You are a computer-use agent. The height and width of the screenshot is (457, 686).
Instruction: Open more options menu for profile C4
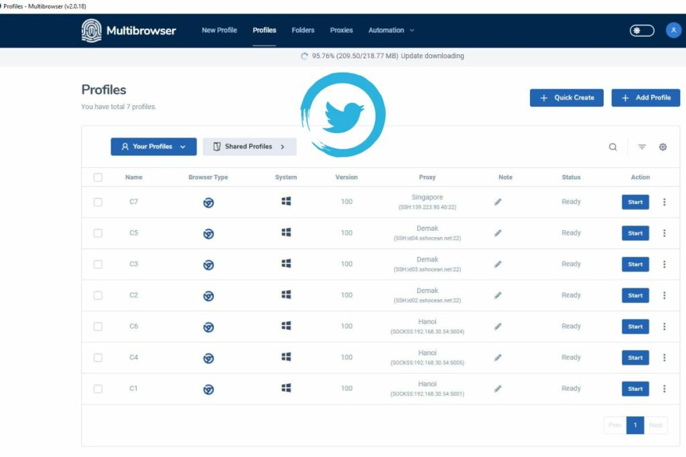tap(664, 357)
